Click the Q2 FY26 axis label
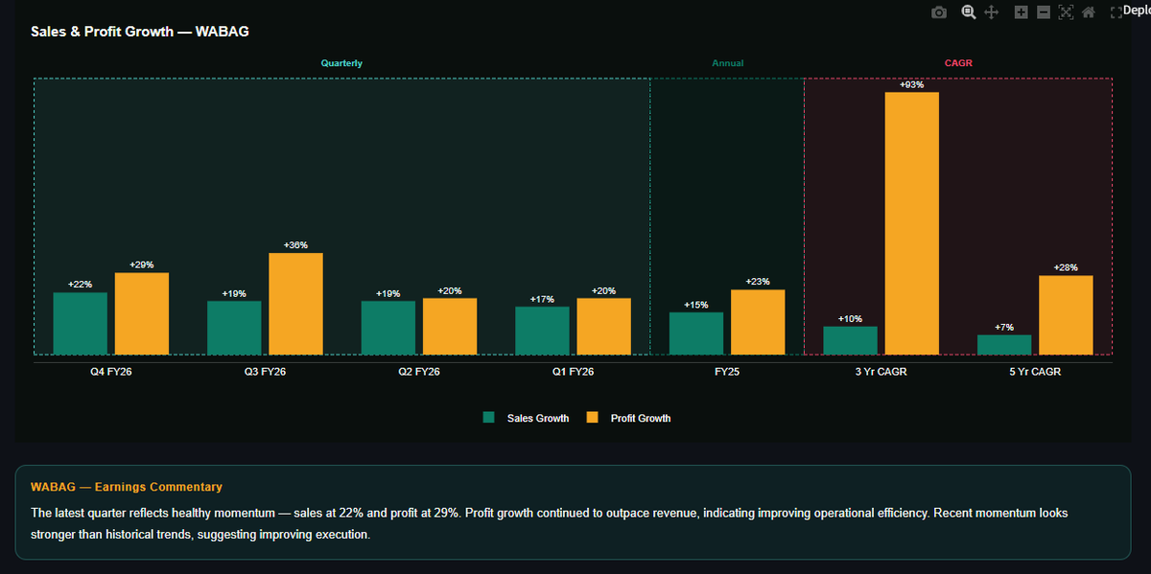The height and width of the screenshot is (574, 1151). coord(419,372)
